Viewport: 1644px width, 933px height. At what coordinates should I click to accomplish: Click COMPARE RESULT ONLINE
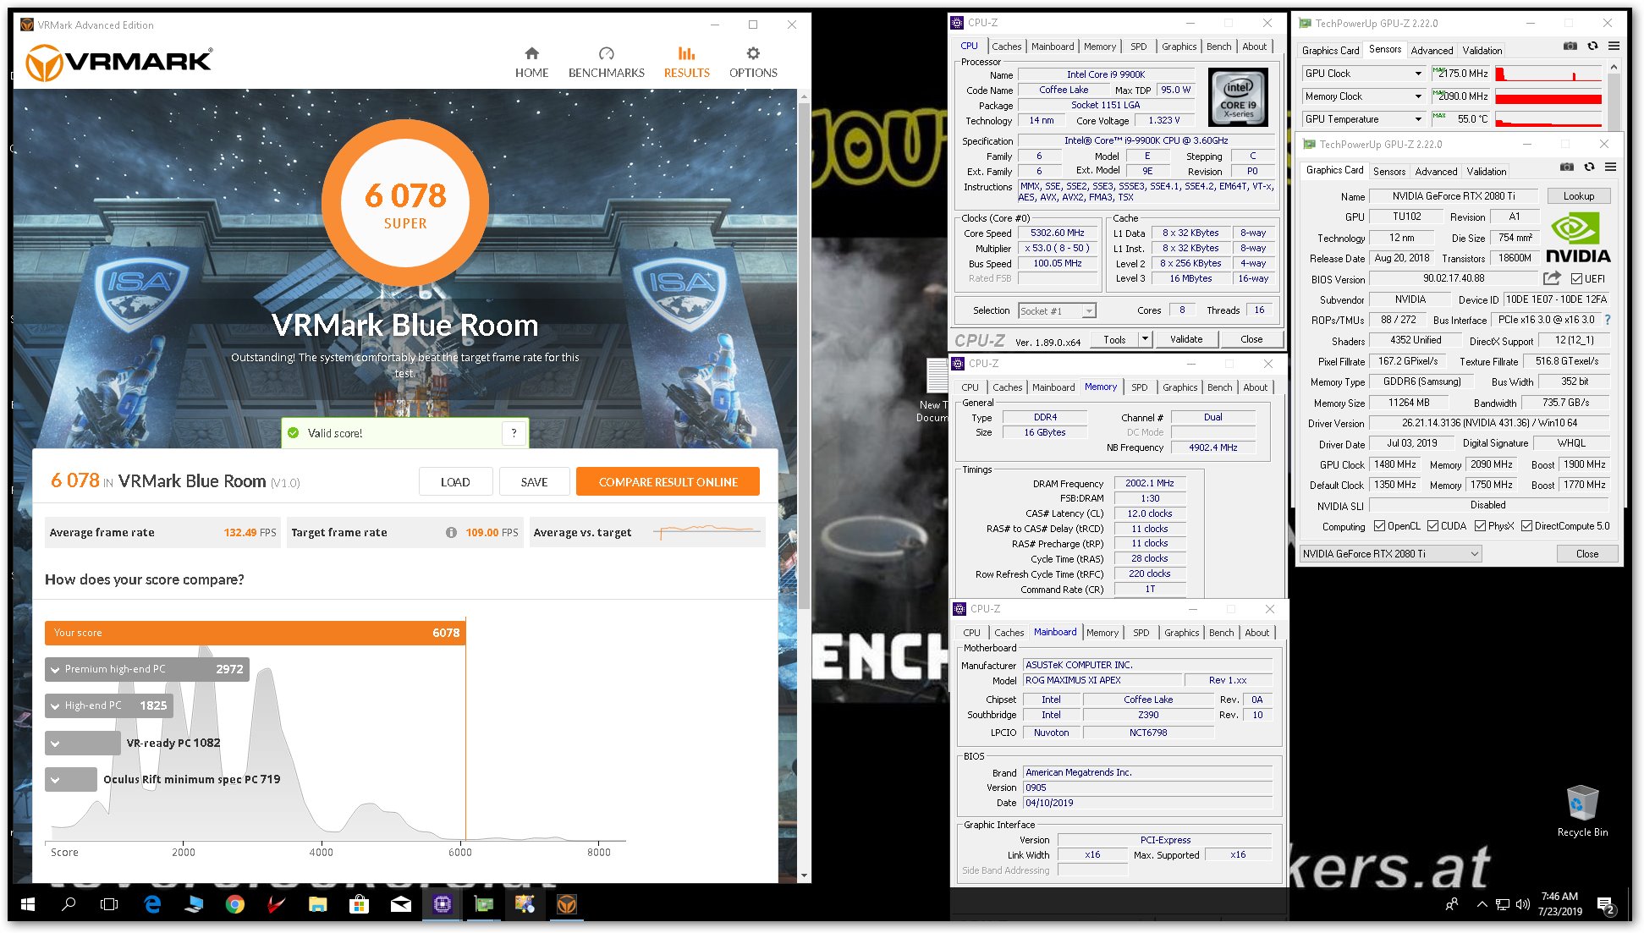point(668,482)
